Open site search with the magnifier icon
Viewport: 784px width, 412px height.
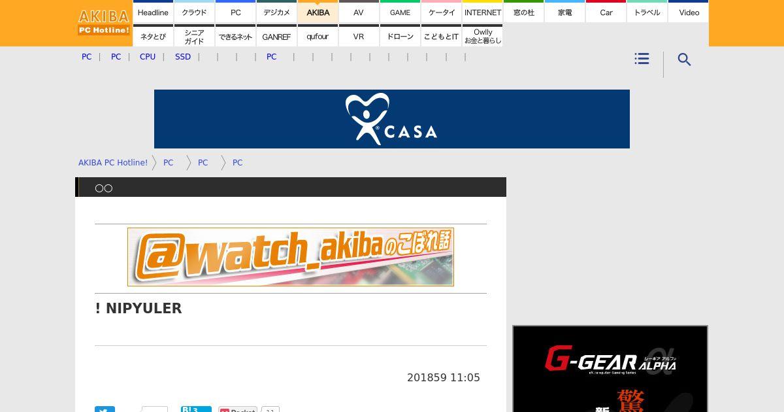pos(684,60)
